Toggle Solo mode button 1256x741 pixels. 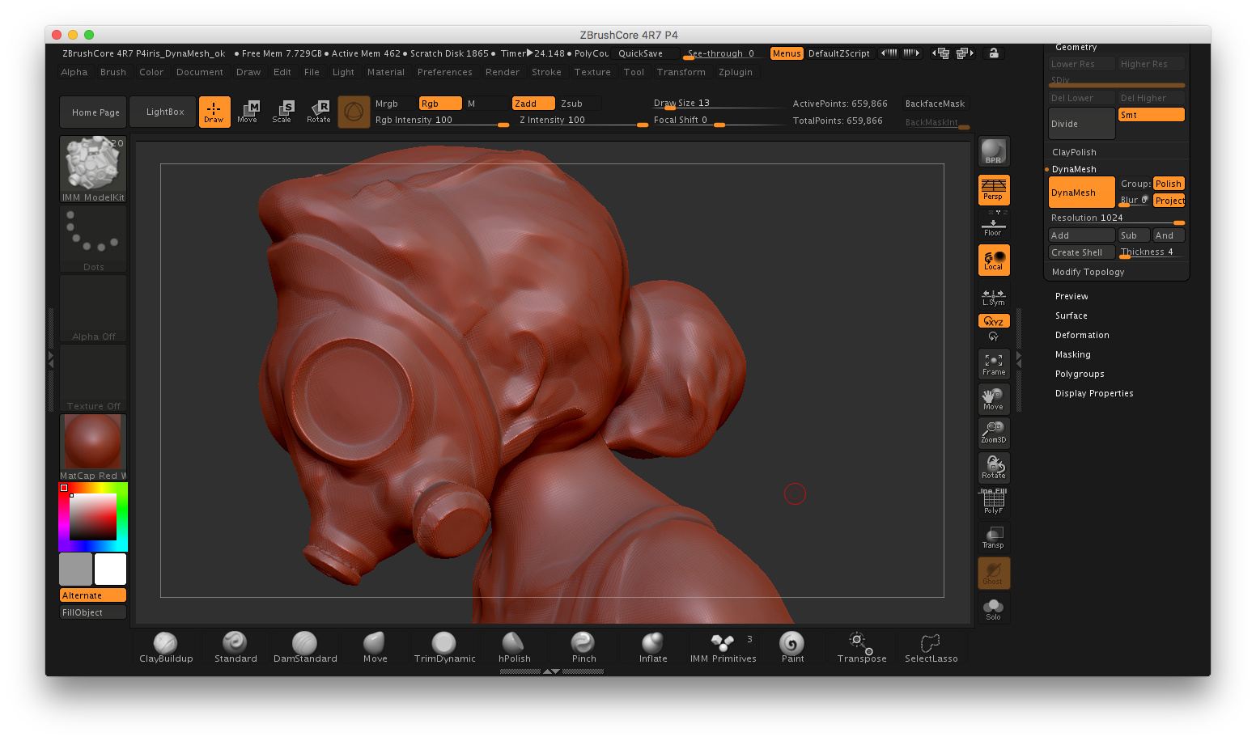point(993,609)
